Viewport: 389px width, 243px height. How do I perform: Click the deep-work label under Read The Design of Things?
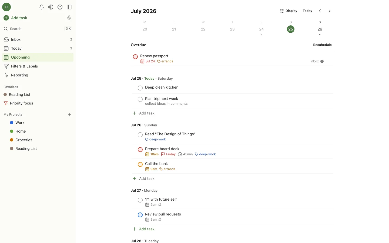(156, 139)
